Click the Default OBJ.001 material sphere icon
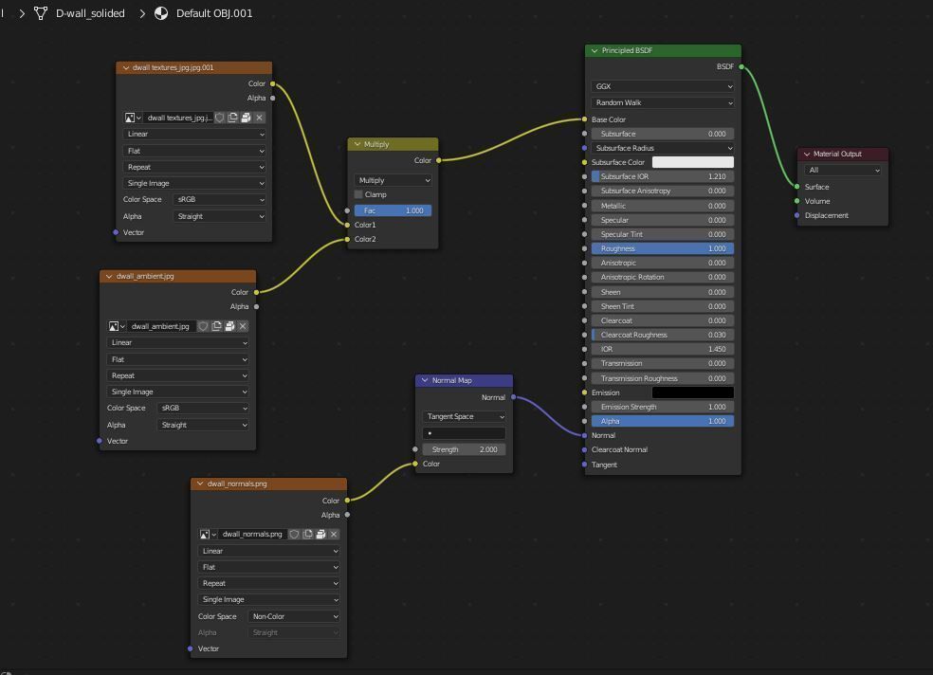Image resolution: width=933 pixels, height=675 pixels. point(161,13)
